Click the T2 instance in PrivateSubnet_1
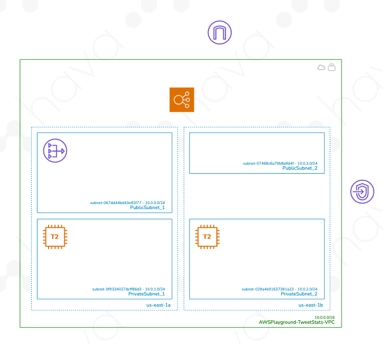 coord(55,237)
